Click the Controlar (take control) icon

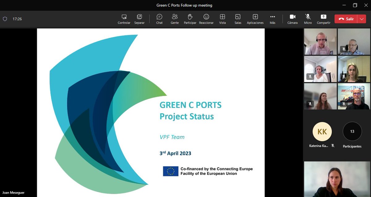(124, 17)
